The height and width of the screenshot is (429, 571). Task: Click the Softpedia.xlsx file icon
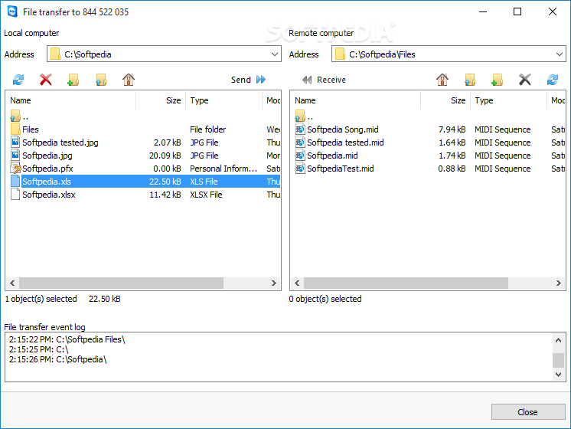(15, 195)
